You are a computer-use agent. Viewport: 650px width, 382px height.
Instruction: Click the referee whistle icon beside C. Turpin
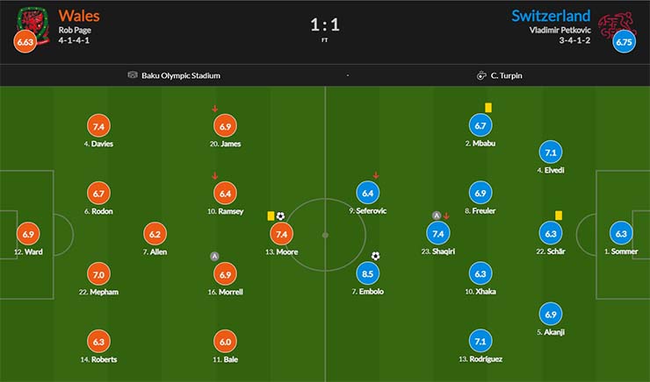(x=481, y=75)
